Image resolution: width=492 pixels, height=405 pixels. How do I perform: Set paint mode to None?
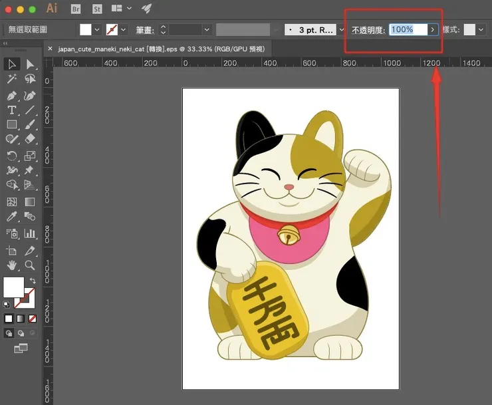32,319
